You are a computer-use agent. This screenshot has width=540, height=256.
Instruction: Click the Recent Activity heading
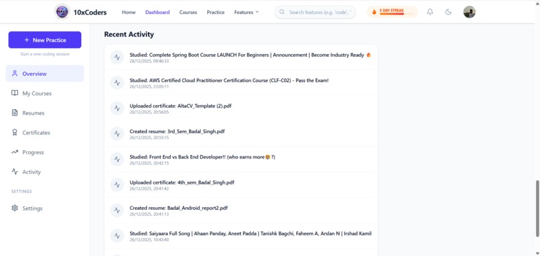(129, 34)
